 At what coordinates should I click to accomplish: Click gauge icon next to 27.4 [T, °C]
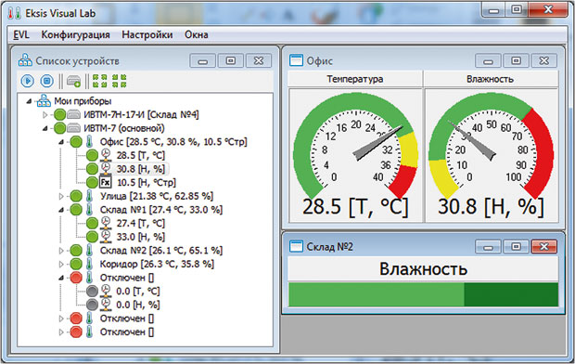pos(106,223)
